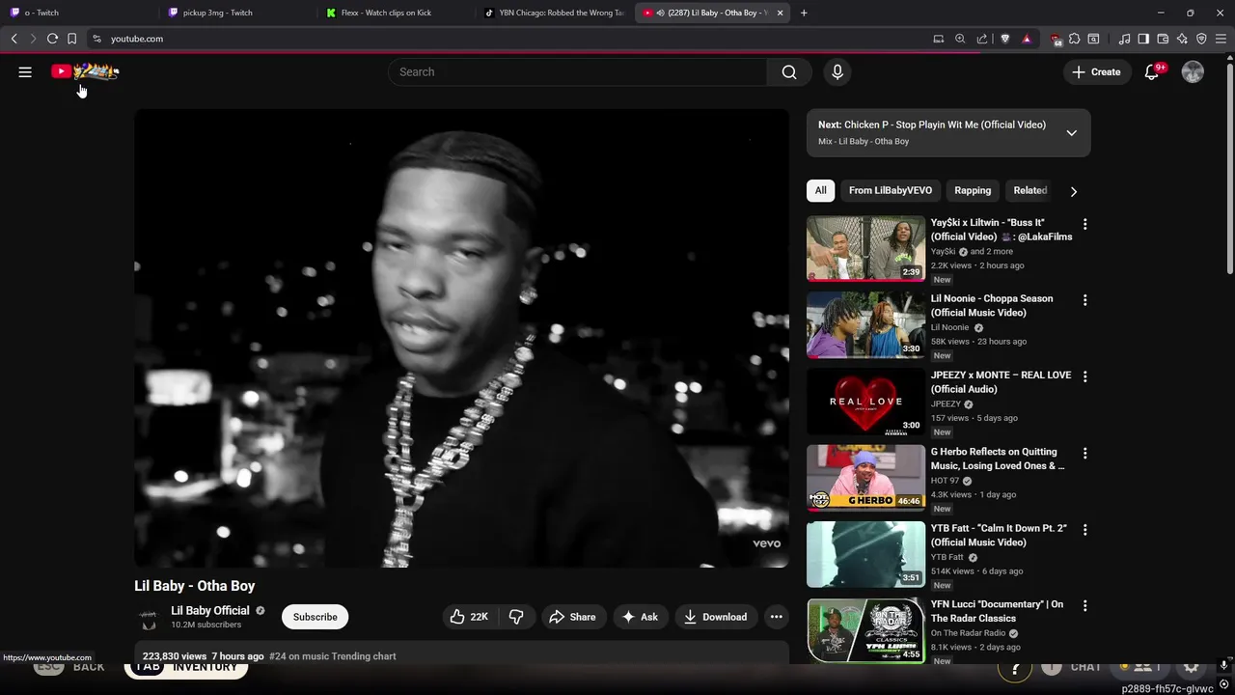The height and width of the screenshot is (695, 1235).
Task: Click the Download button
Action: [715, 617]
